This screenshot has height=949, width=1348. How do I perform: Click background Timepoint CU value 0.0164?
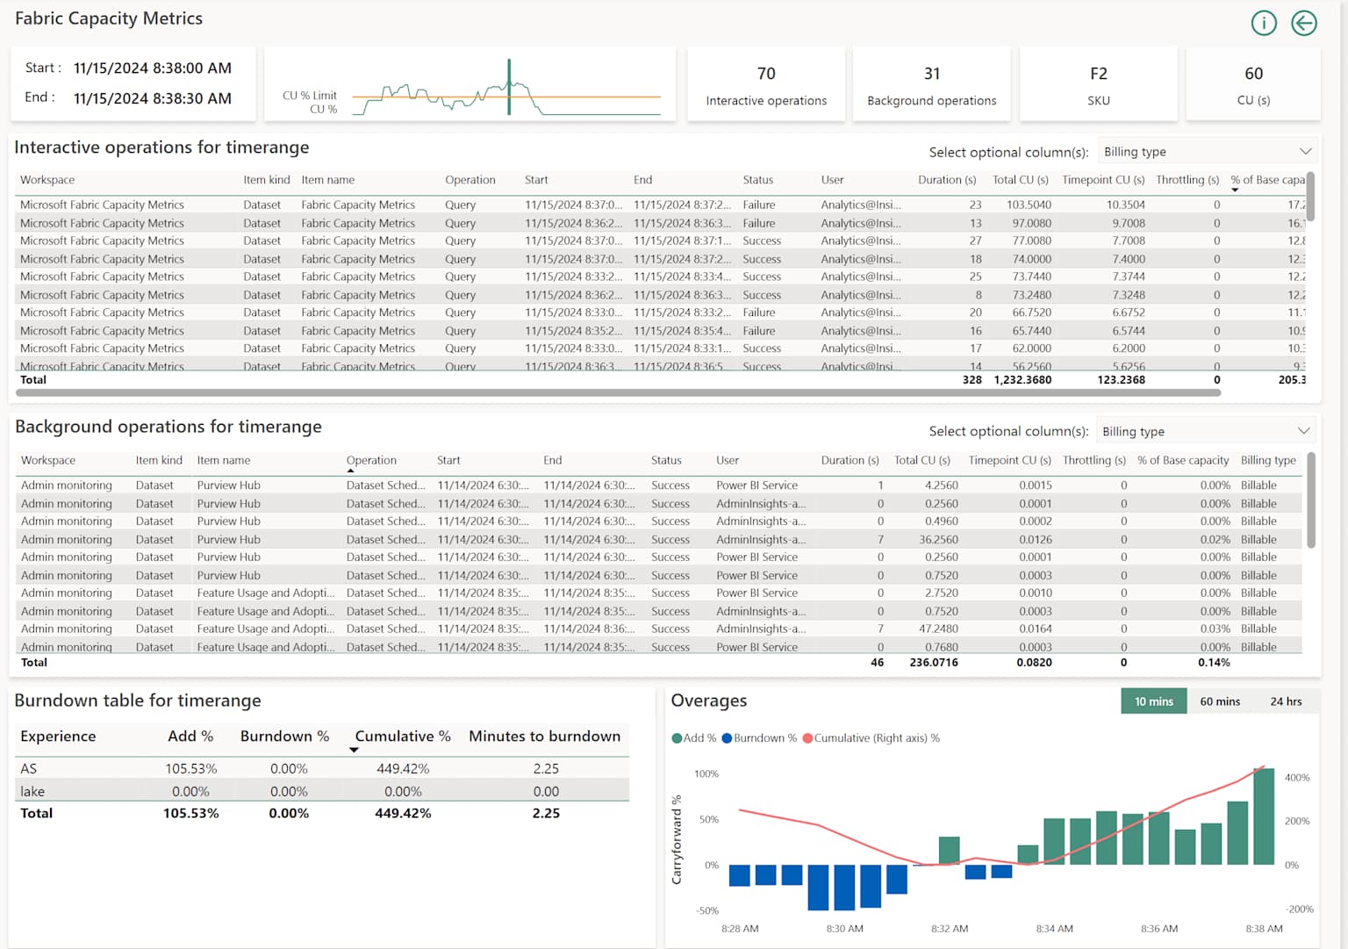[x=1036, y=629]
